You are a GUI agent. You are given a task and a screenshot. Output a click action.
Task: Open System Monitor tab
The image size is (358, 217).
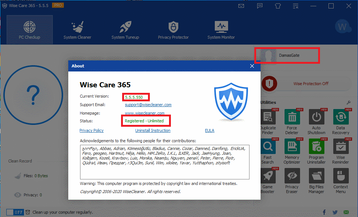(x=221, y=29)
